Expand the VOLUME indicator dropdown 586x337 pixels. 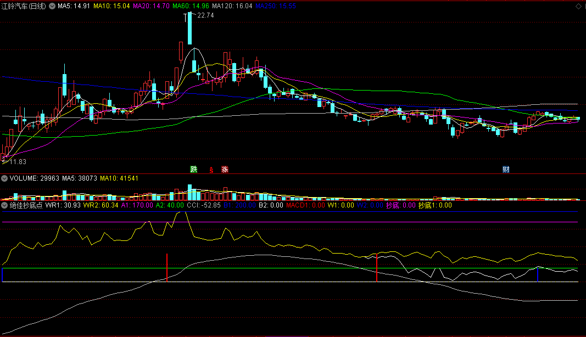pyautogui.click(x=4, y=178)
